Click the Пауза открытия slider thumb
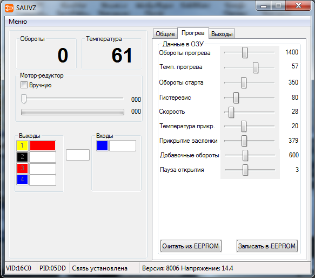This screenshot has width=315, height=278. 245,170
